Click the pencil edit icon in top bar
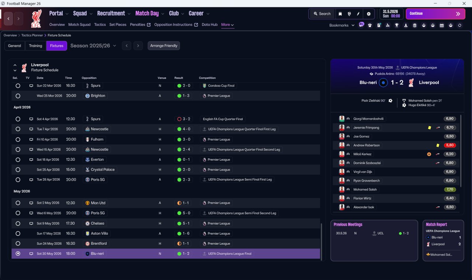The image size is (472, 280). click(358, 14)
